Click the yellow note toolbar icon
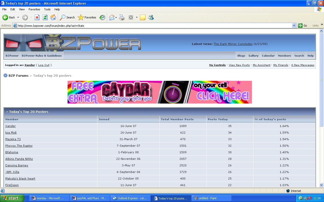Image resolution: width=324 pixels, height=202 pixels. (x=143, y=17)
